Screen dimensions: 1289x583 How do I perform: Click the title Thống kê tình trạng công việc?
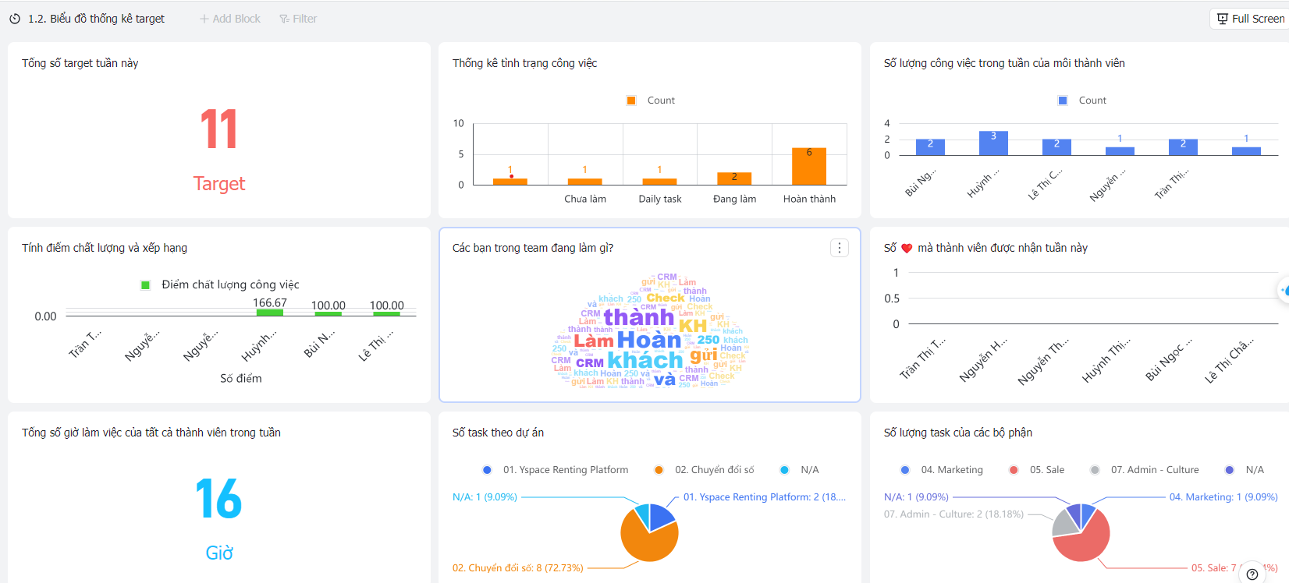tap(525, 63)
